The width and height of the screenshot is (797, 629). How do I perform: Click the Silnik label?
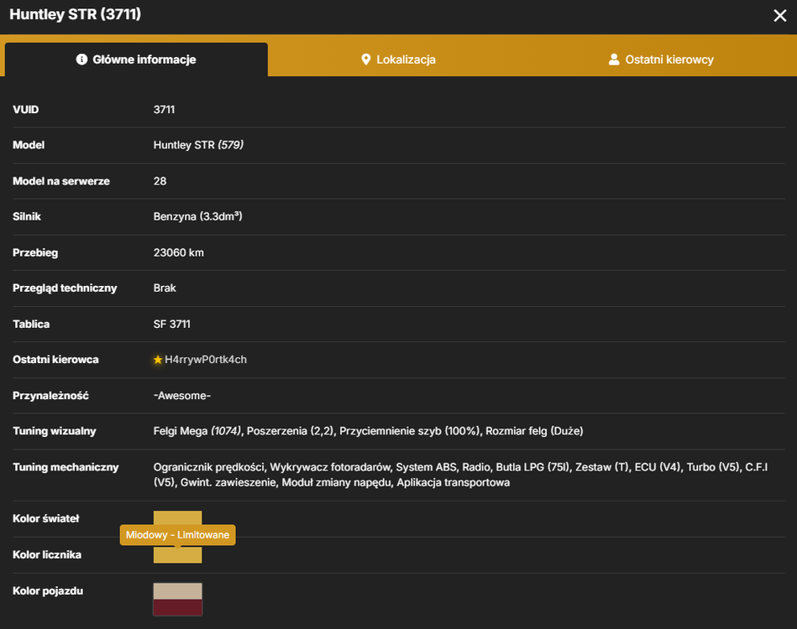[26, 216]
